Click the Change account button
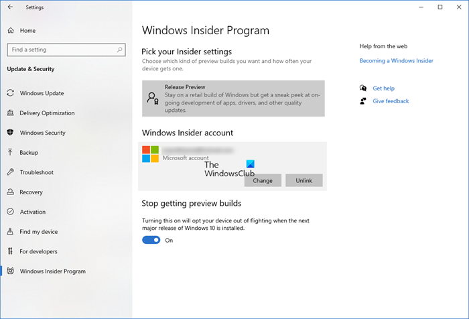This screenshot has height=319, width=469. [x=263, y=180]
